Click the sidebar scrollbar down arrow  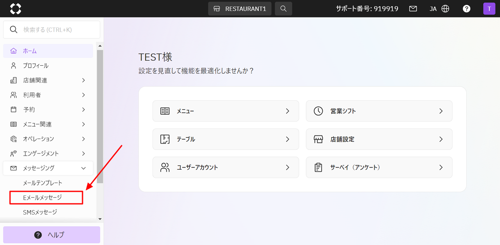(x=100, y=219)
